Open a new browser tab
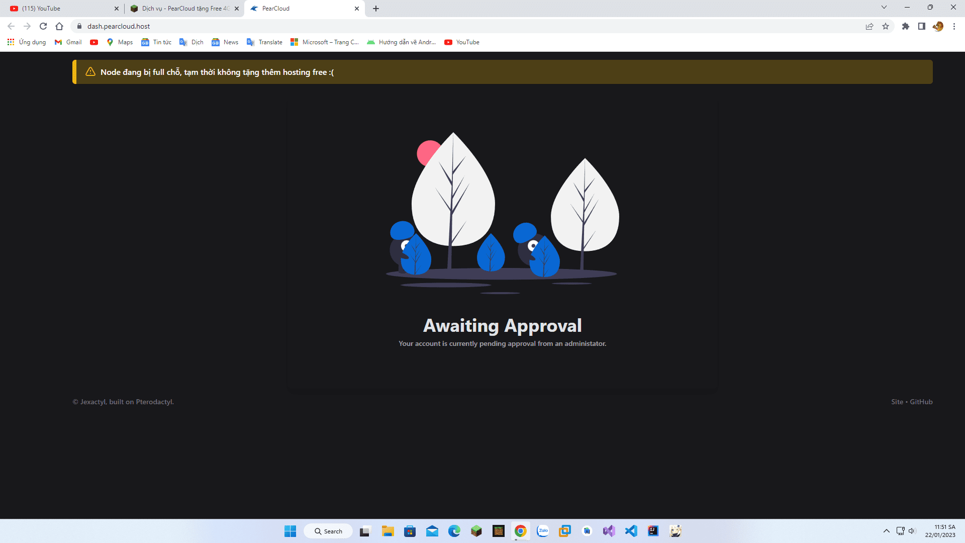This screenshot has width=965, height=543. 376,9
